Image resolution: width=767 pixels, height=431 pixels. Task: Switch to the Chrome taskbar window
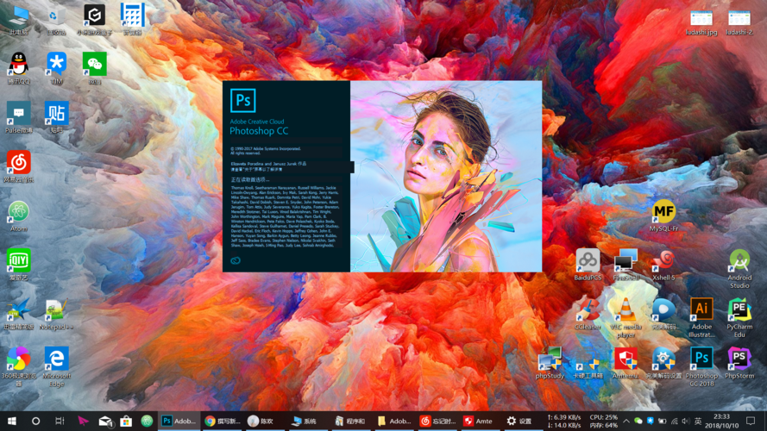pos(222,421)
